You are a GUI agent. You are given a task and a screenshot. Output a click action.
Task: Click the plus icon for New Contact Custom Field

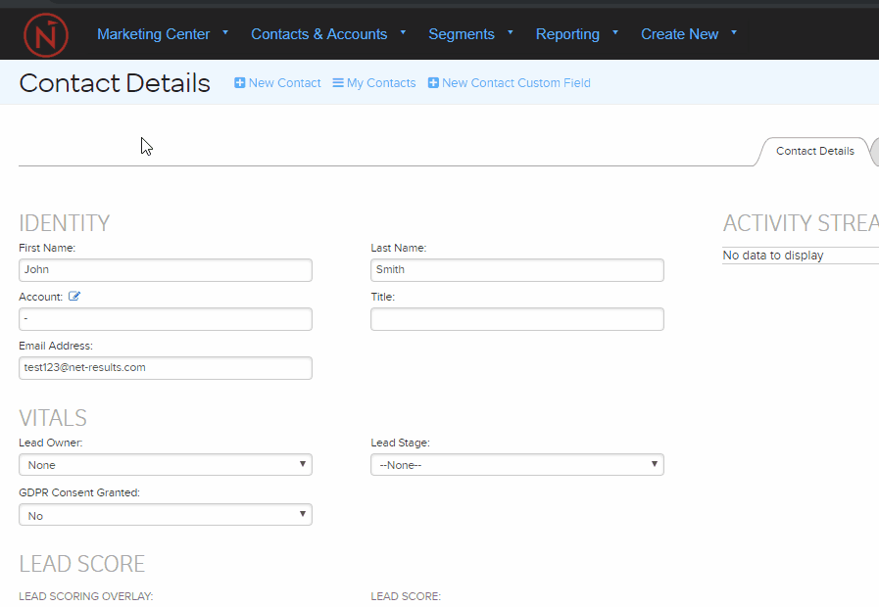pyautogui.click(x=432, y=83)
